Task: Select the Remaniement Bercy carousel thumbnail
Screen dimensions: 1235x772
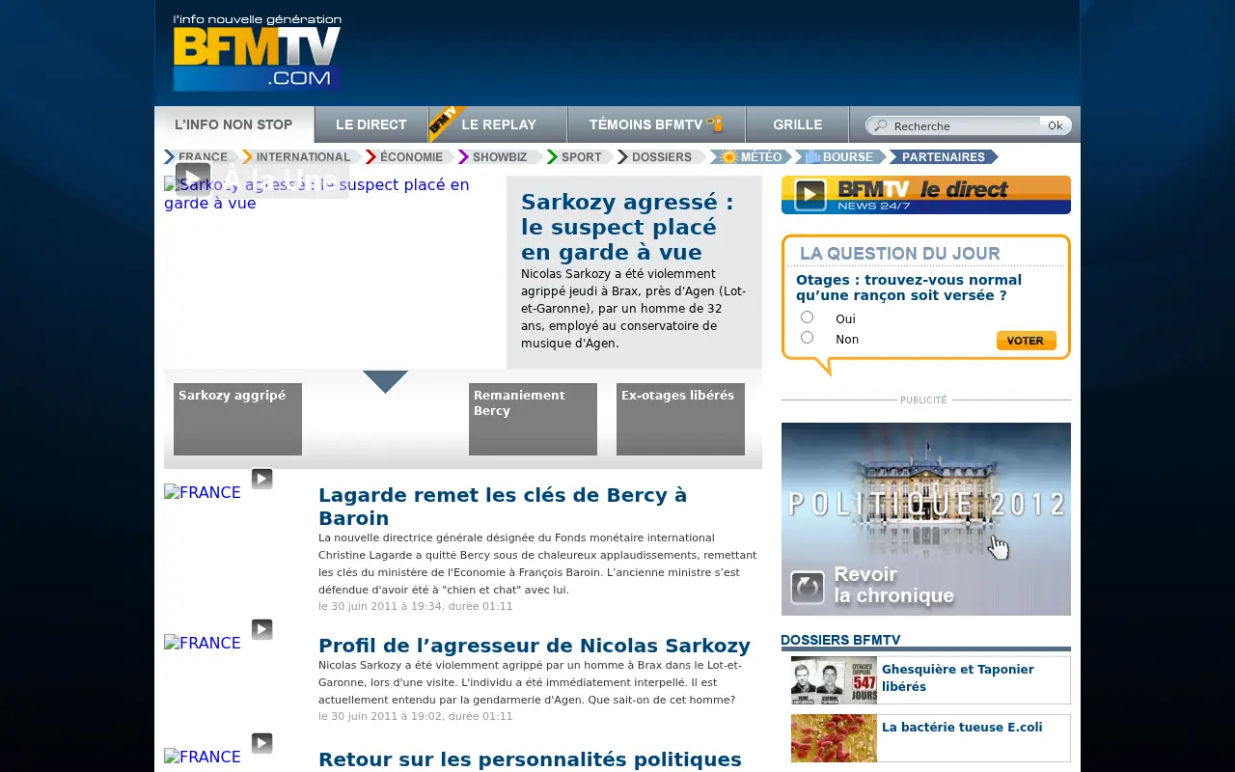Action: [533, 419]
